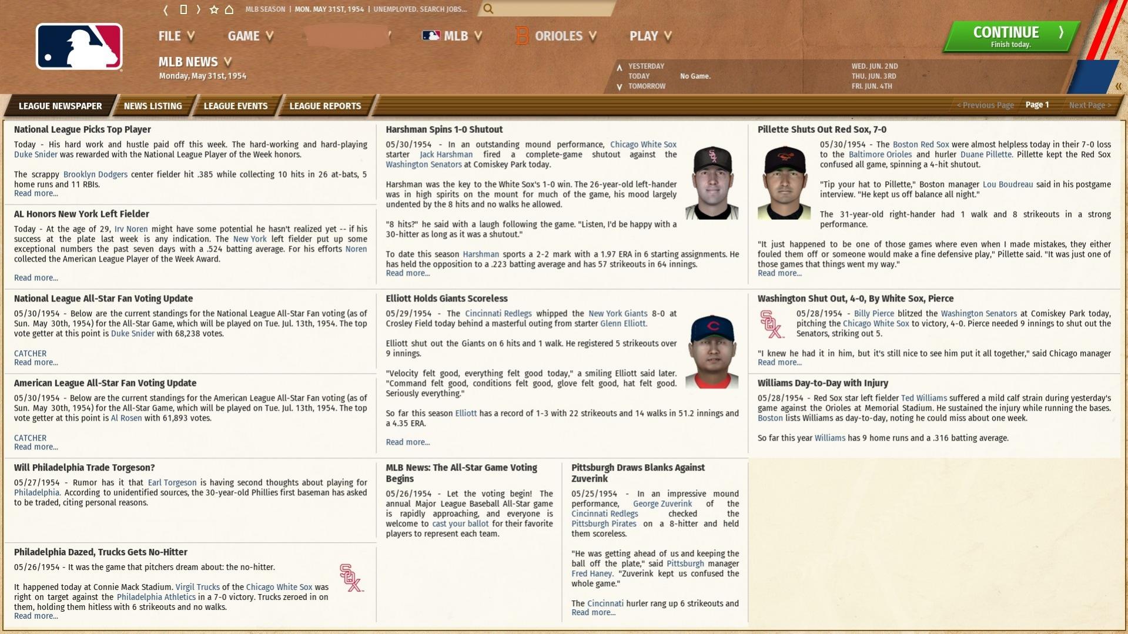Open the MLB dropdown menu

tap(453, 36)
